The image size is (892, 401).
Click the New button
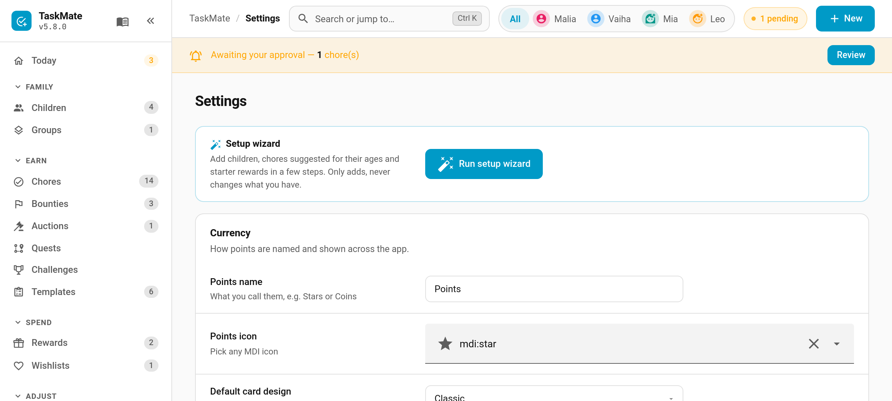click(x=845, y=19)
